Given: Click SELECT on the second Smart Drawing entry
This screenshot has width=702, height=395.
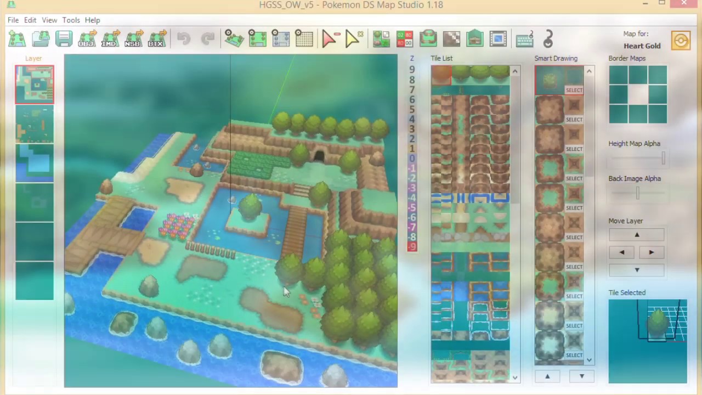Looking at the screenshot, I should (574, 120).
